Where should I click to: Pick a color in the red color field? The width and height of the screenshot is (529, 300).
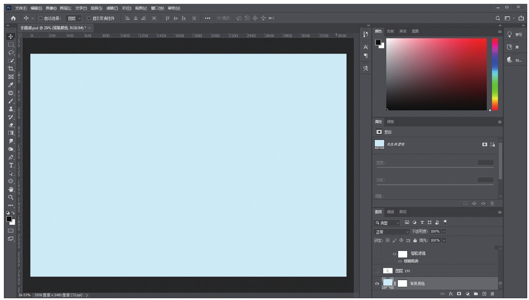[x=436, y=74]
